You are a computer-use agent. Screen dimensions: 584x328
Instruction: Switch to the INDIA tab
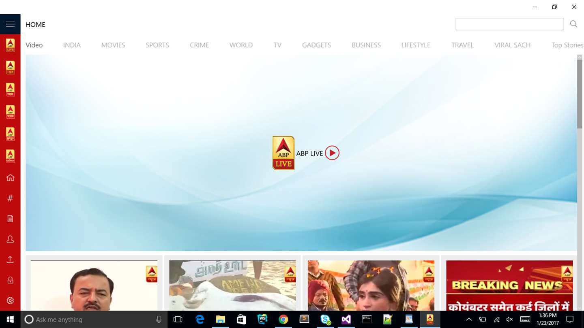pos(72,45)
